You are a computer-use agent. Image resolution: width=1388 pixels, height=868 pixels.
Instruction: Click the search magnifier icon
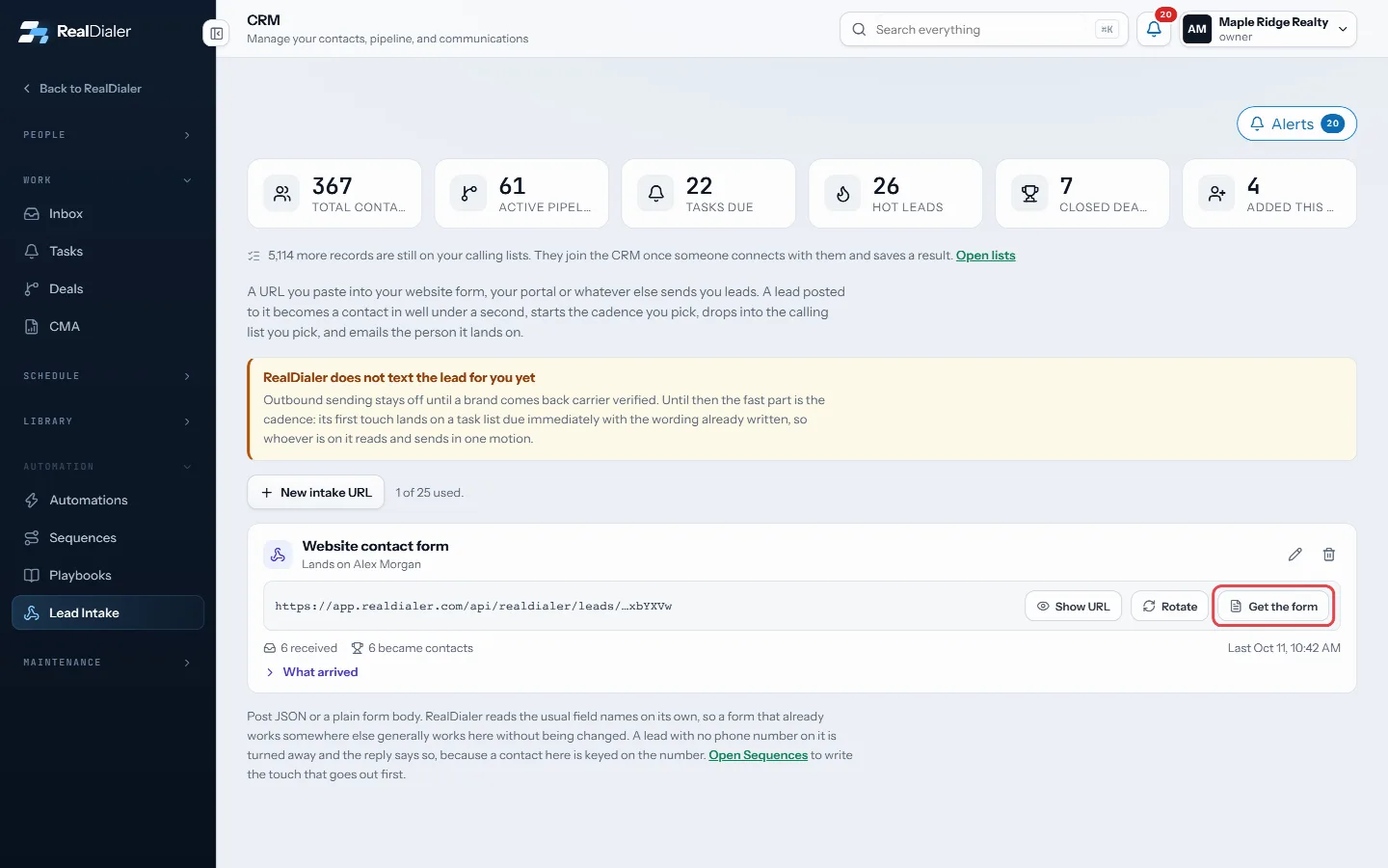point(859,30)
